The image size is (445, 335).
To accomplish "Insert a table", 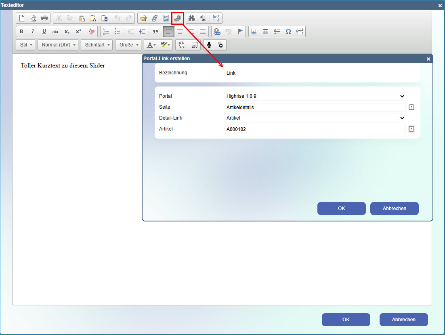I will pyautogui.click(x=266, y=32).
